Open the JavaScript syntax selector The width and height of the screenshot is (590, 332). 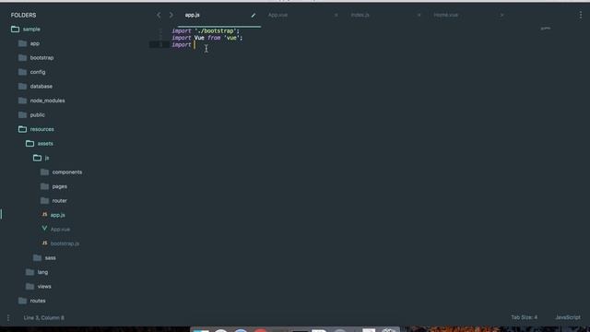coord(568,317)
